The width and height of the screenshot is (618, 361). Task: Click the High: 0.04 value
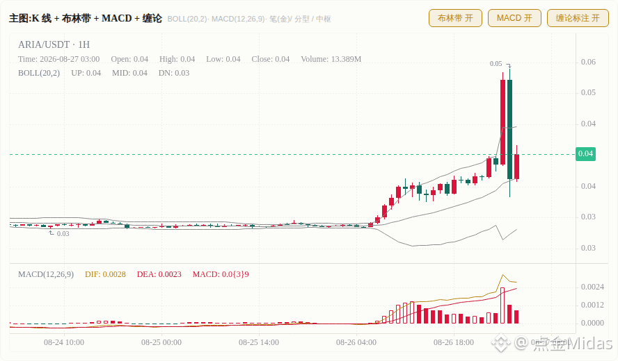[x=177, y=59]
